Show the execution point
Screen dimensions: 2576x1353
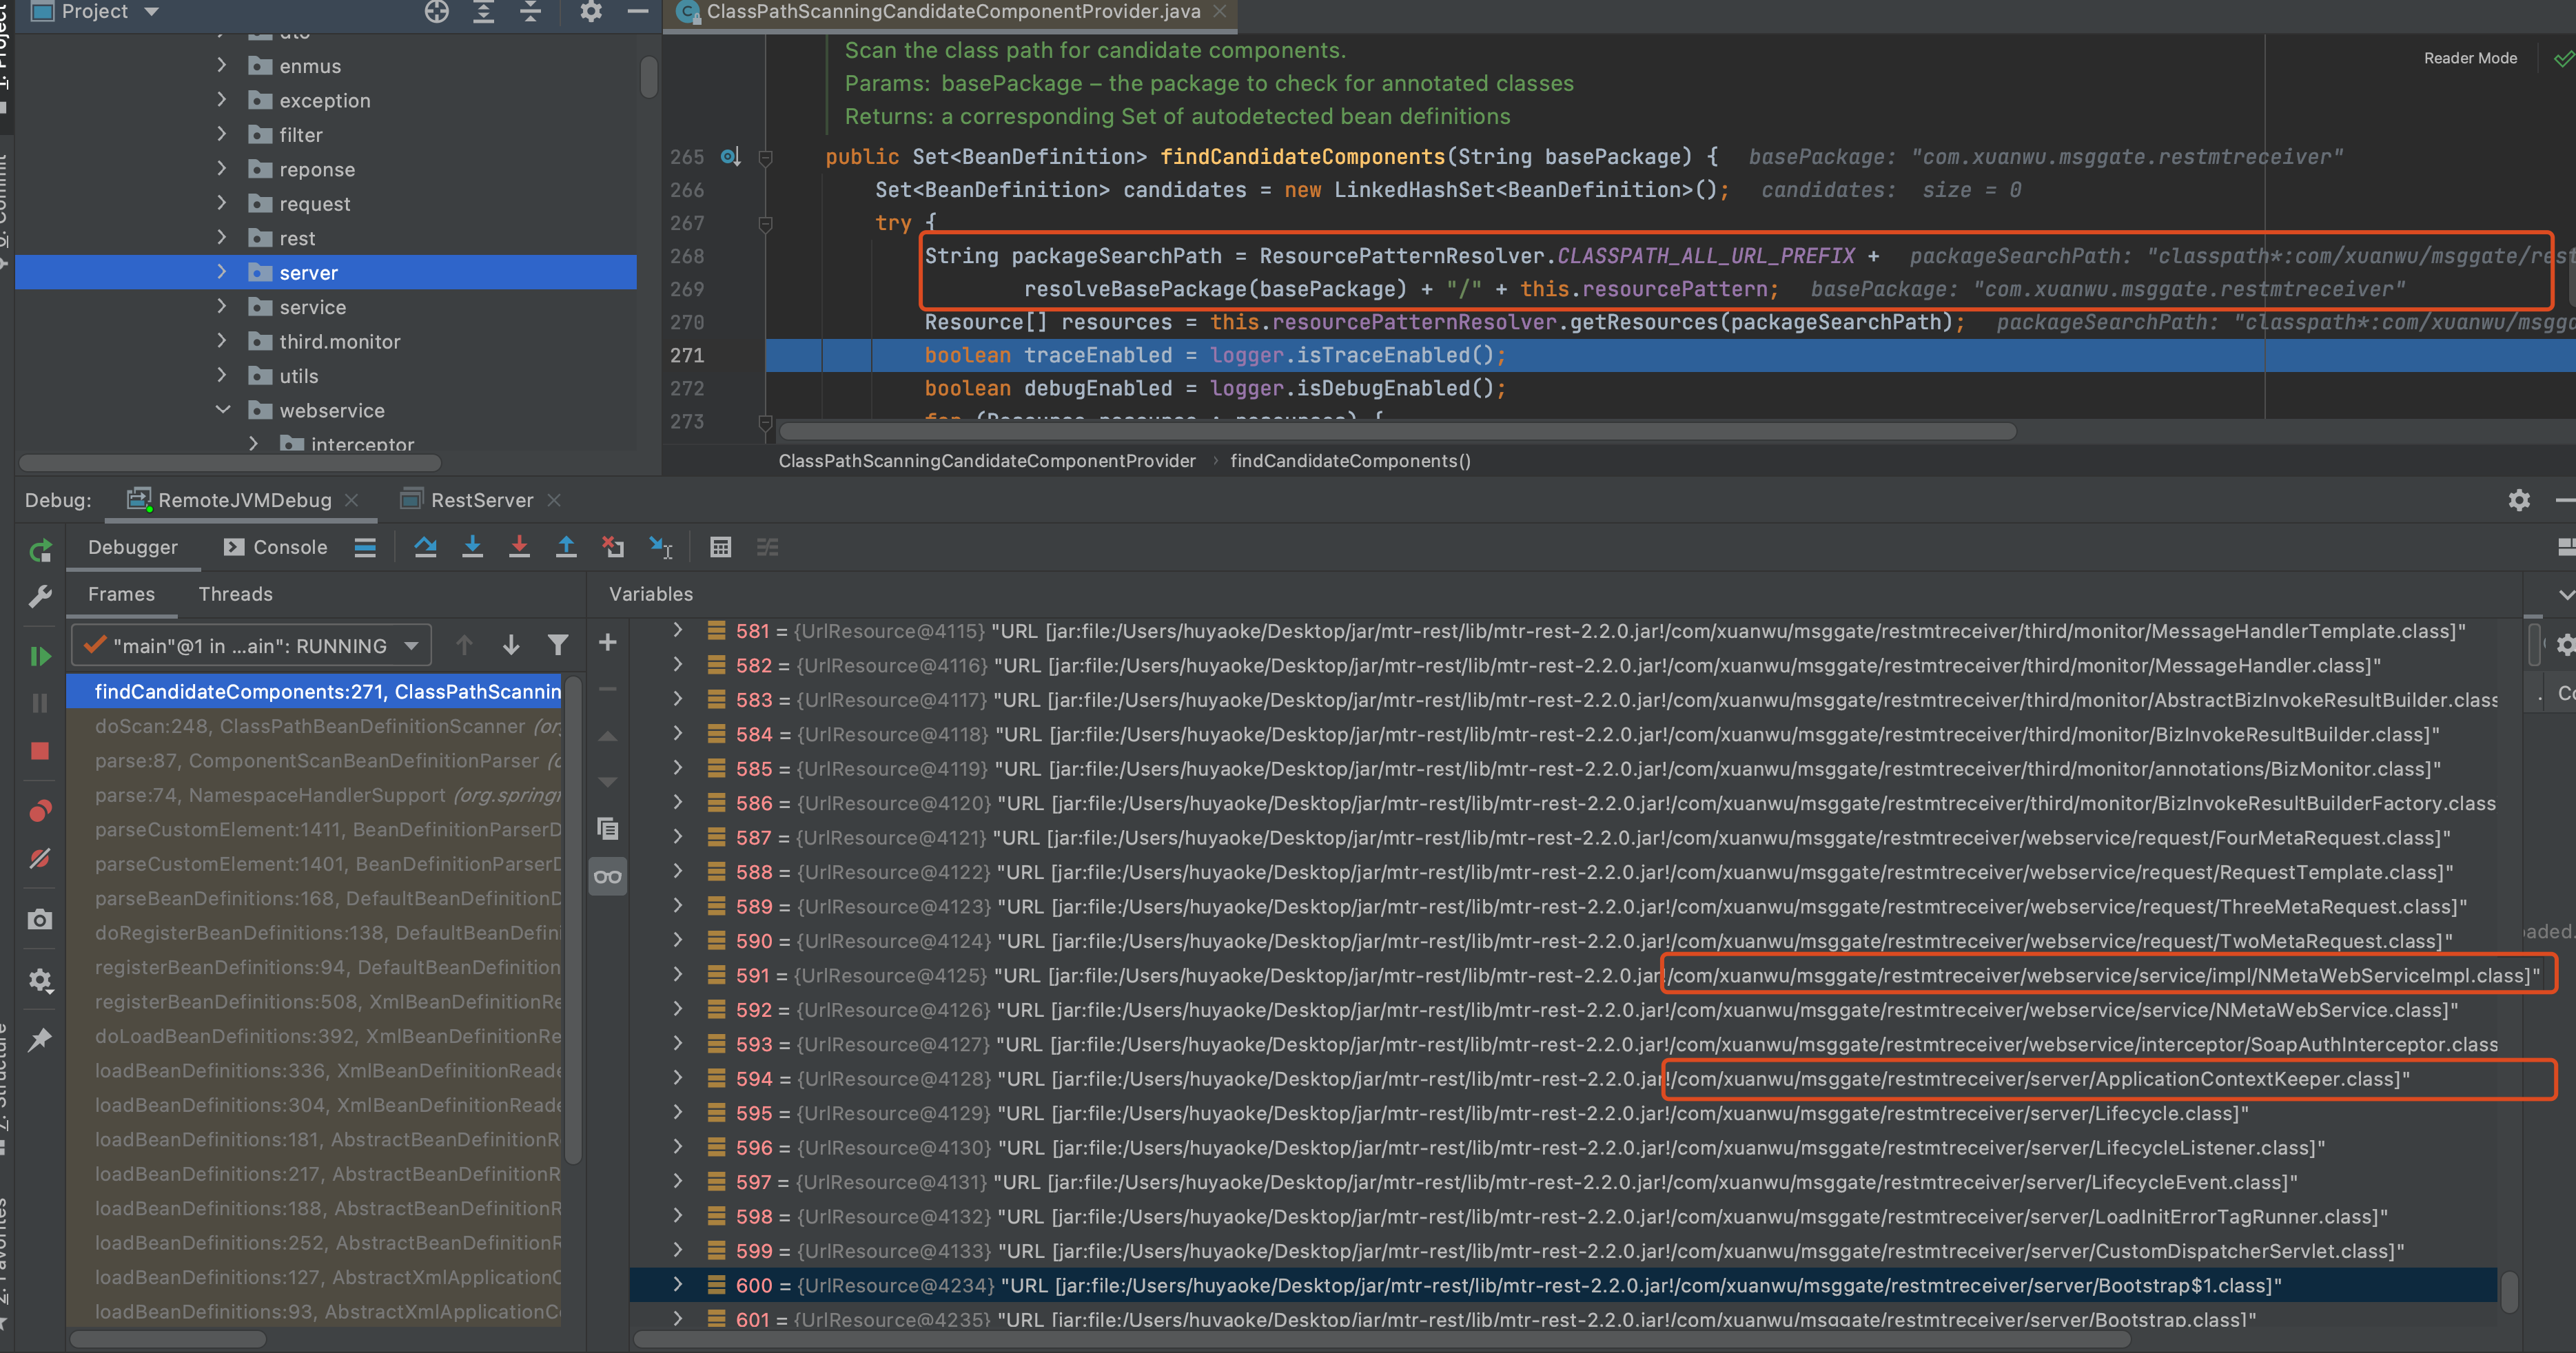pos(365,547)
